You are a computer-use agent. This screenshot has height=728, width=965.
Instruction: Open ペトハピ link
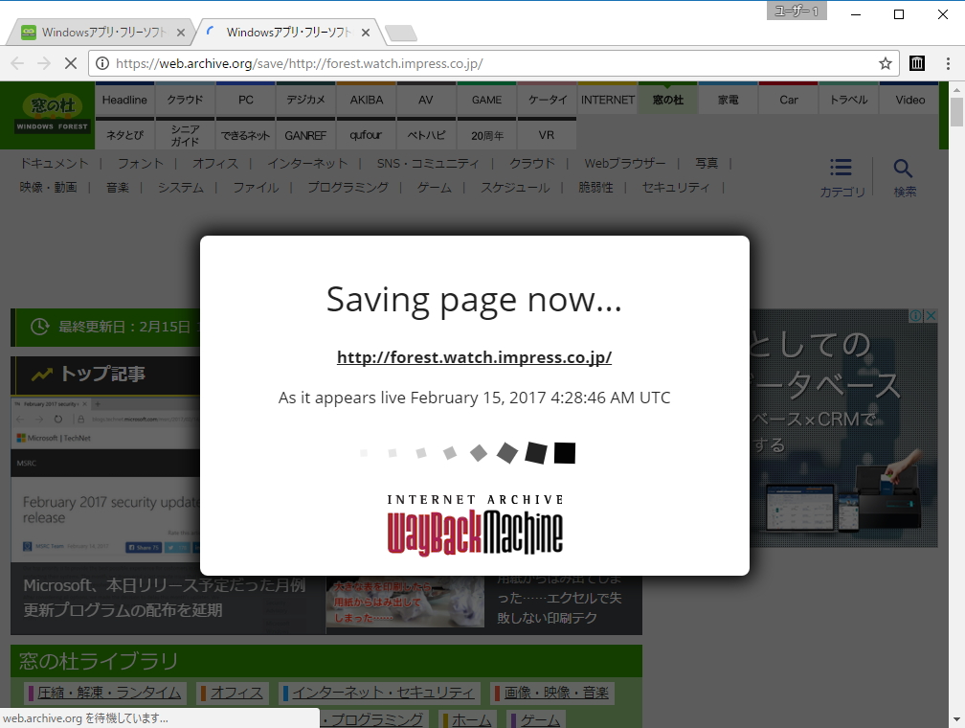(426, 135)
